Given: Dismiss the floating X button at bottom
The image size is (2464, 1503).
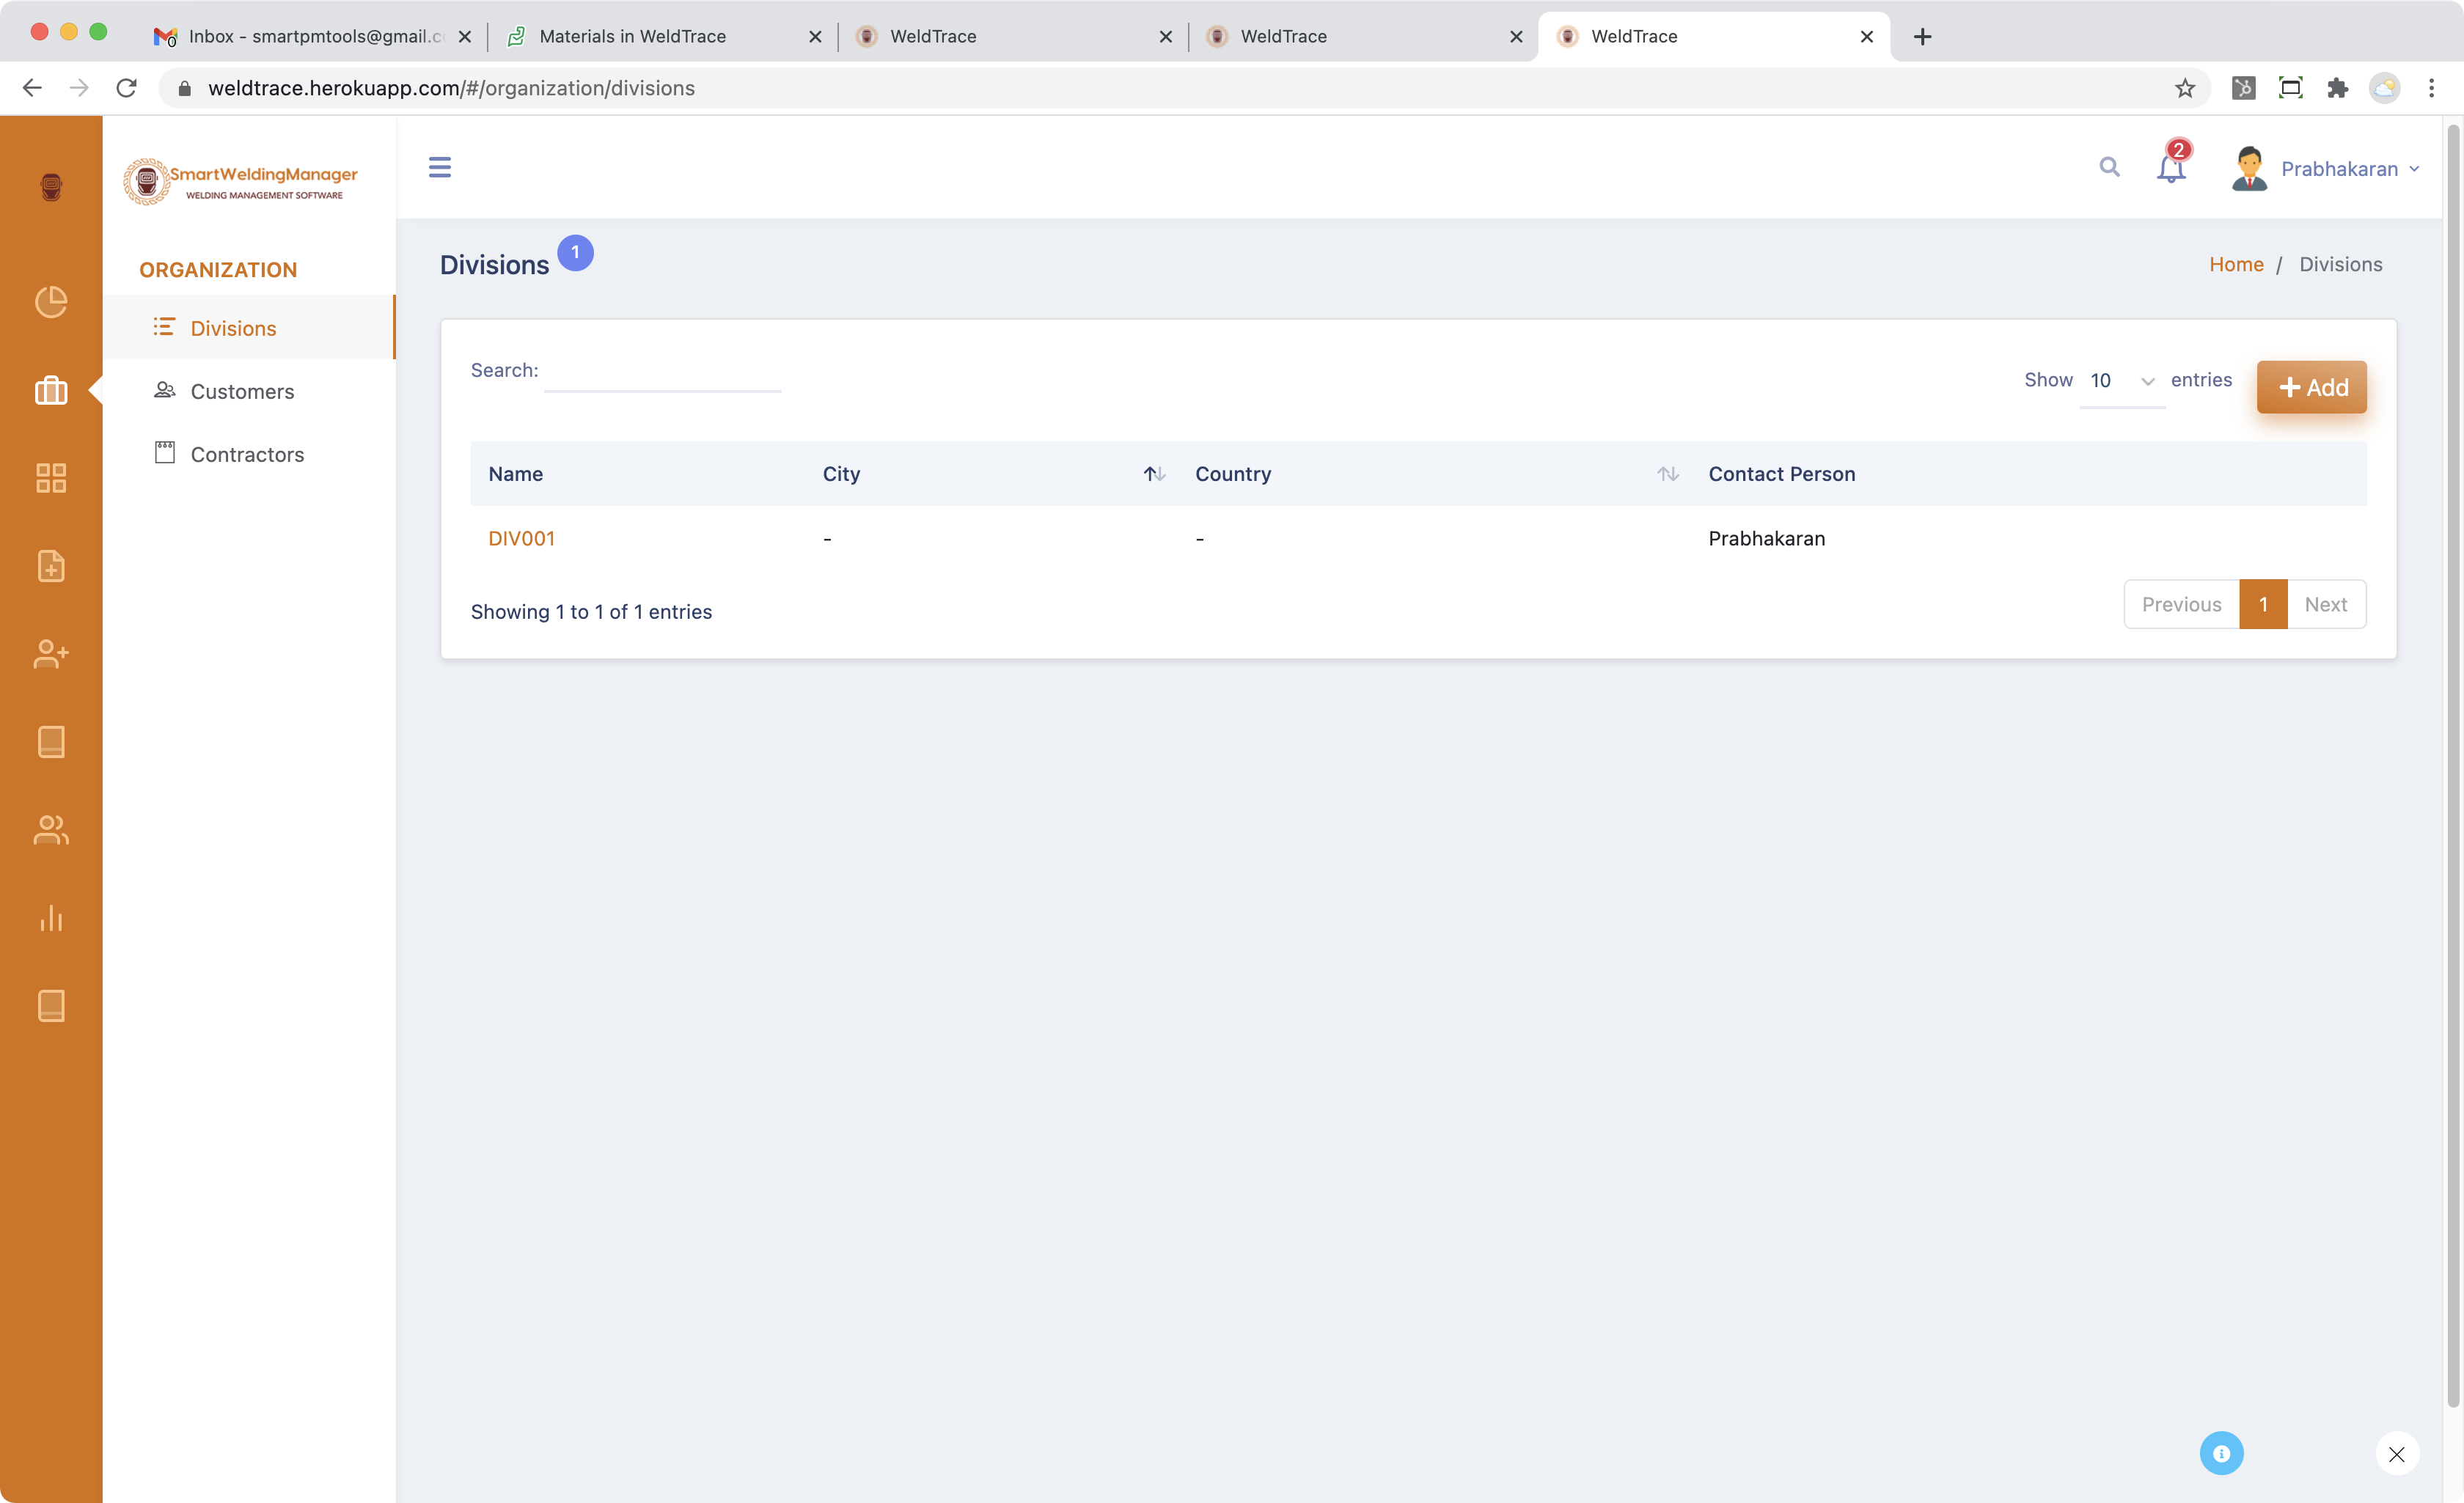Looking at the screenshot, I should pyautogui.click(x=2397, y=1454).
